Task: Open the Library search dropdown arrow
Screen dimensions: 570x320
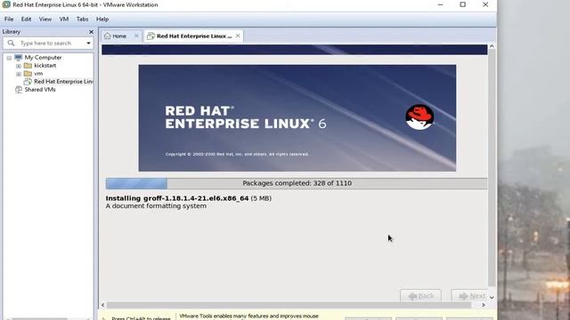Action: click(x=88, y=44)
